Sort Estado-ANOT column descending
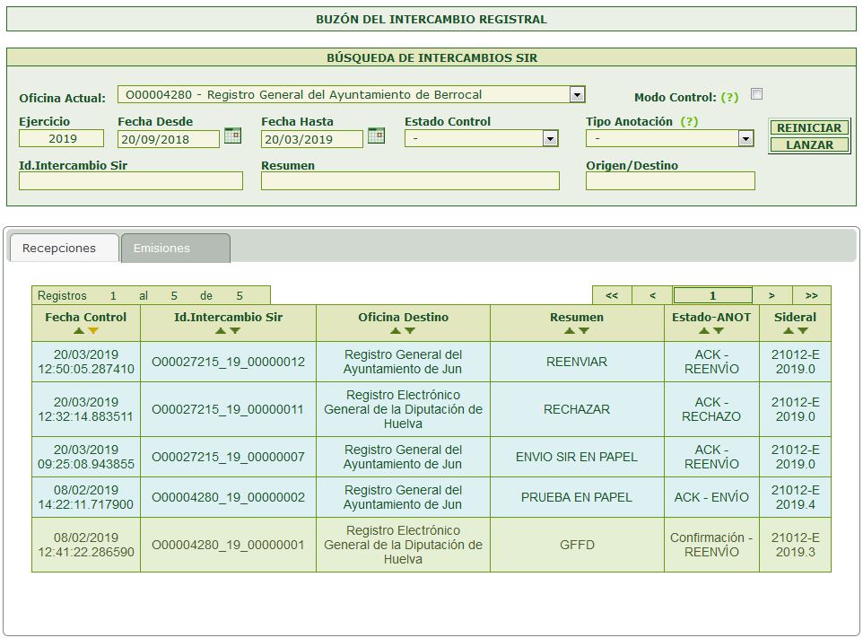Viewport: 863px width, 638px height. [x=719, y=331]
